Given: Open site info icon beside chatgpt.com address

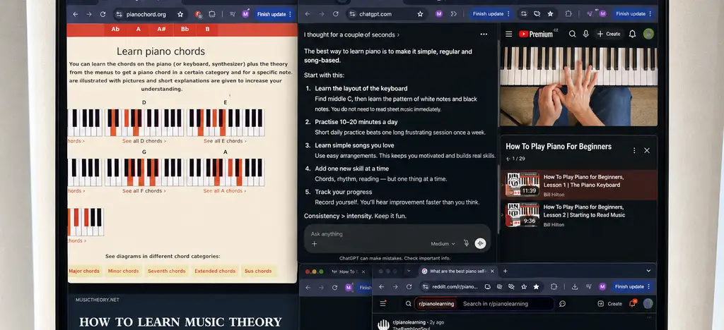Looking at the screenshot, I should click(x=352, y=14).
